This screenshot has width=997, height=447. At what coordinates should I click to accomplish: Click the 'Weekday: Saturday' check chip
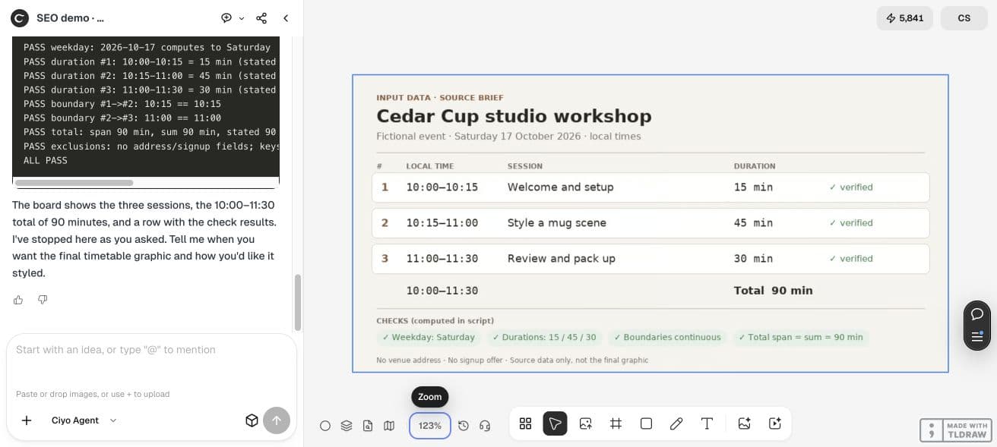pos(429,337)
